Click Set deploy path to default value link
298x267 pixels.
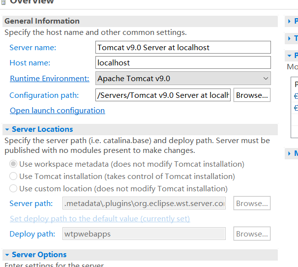tap(100, 219)
